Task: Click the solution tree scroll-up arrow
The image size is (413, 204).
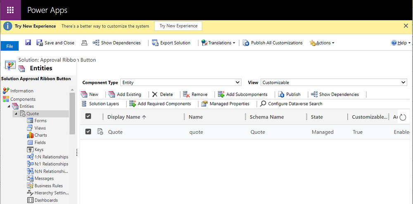Action: tap(72, 90)
